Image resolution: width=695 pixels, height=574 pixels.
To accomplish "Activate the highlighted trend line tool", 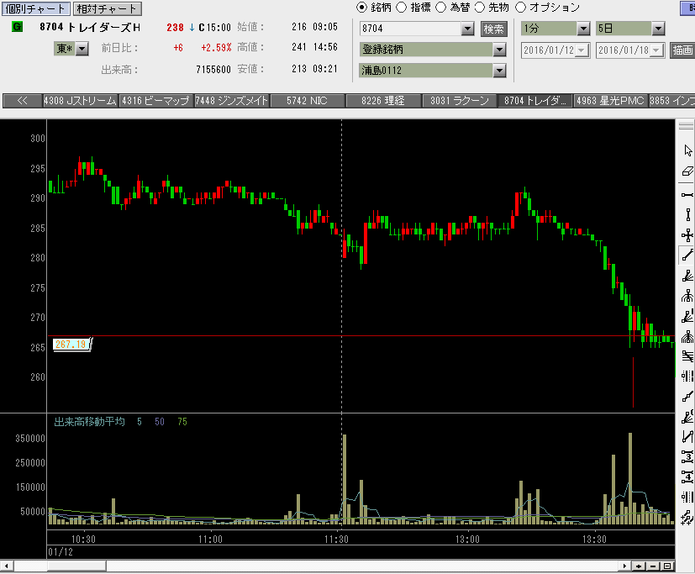I will (687, 255).
